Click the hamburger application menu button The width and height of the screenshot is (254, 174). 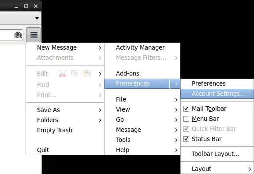pos(34,35)
